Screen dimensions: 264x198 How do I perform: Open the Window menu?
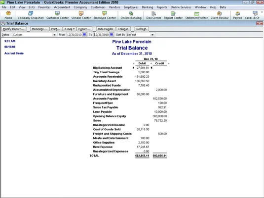[200, 7]
